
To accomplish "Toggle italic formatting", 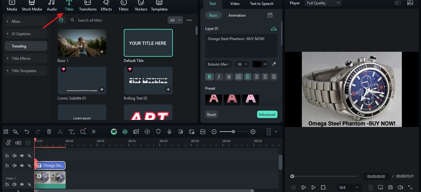I will 219,77.
